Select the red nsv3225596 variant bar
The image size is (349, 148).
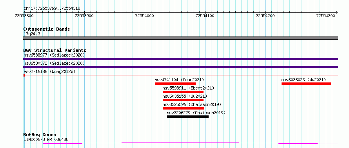[x=184, y=108]
